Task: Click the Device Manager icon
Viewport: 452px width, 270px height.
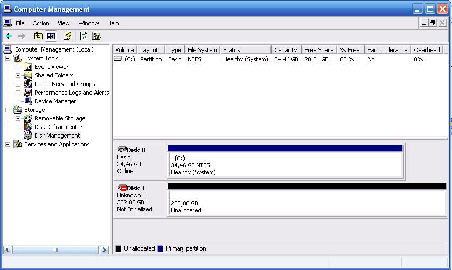Action: pyautogui.click(x=28, y=101)
